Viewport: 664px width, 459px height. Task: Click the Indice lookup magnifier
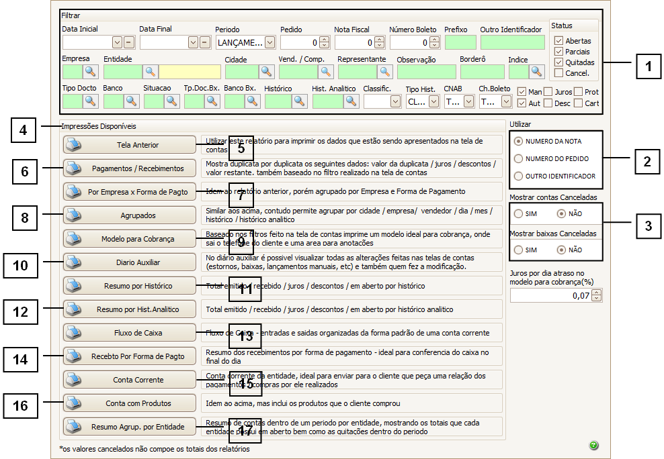pyautogui.click(x=536, y=71)
